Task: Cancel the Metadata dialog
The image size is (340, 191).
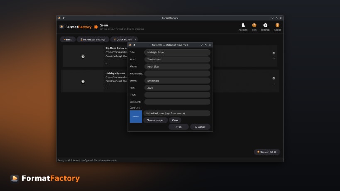Action: click(x=200, y=127)
